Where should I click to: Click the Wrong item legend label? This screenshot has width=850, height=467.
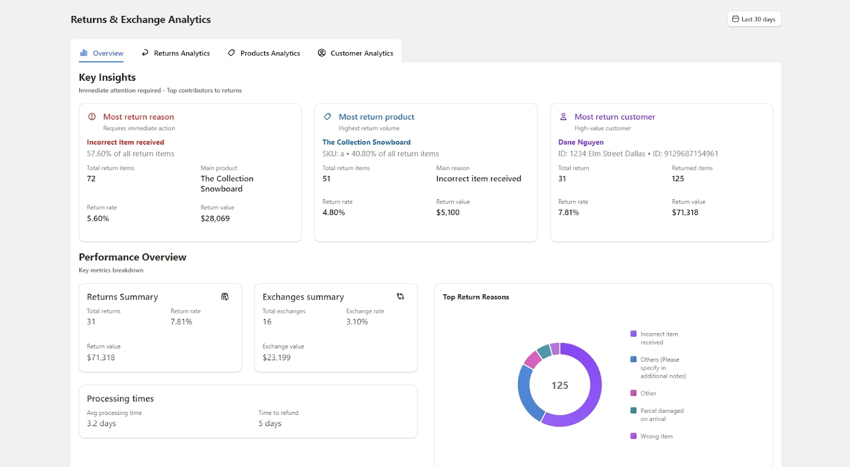click(x=657, y=436)
